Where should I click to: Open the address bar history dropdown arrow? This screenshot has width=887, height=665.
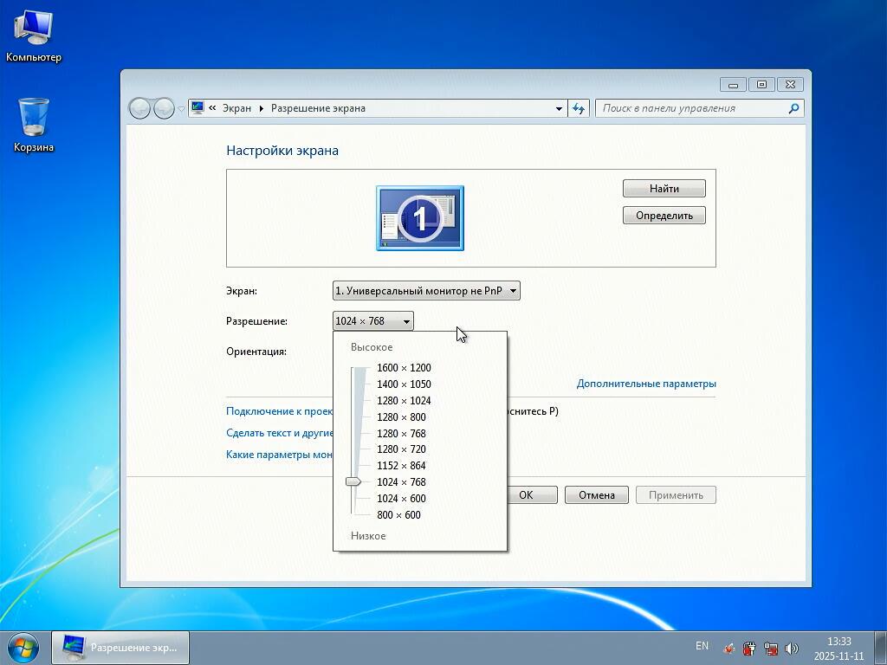pyautogui.click(x=559, y=108)
